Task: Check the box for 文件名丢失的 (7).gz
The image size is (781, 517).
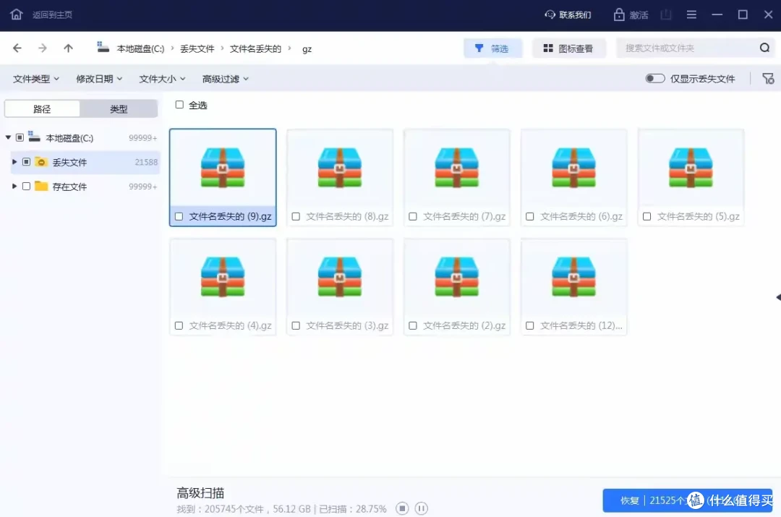Action: [413, 216]
